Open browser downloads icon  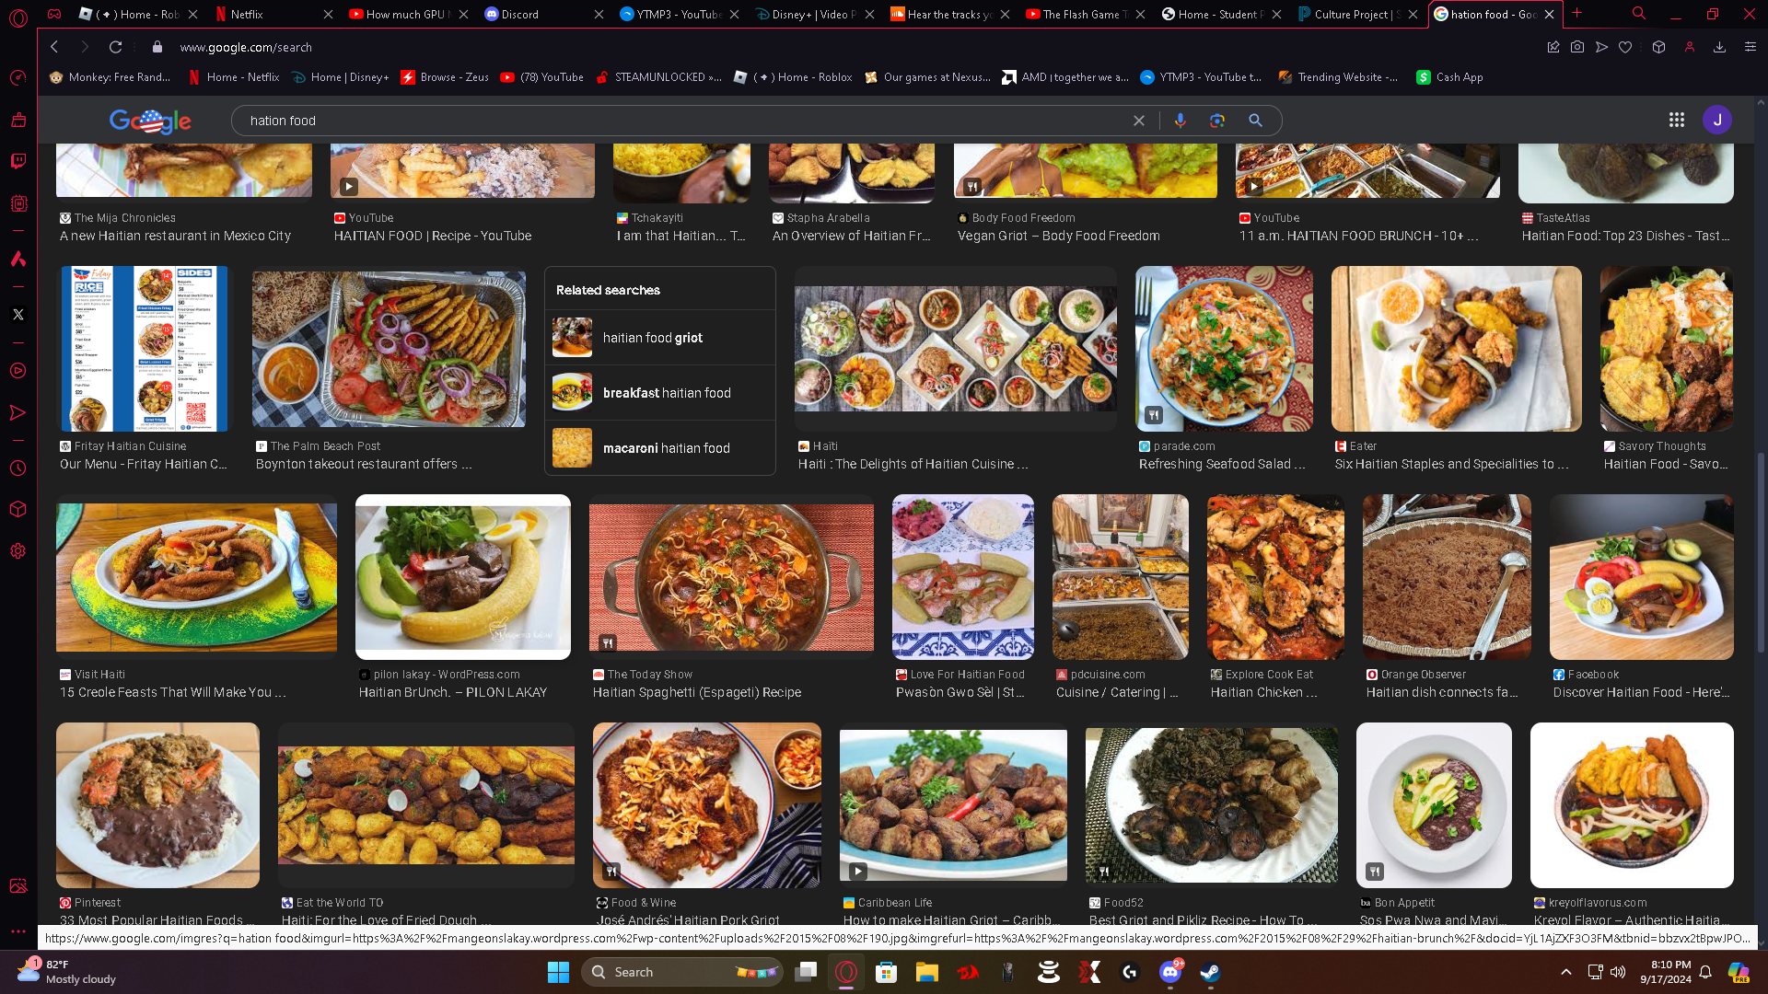click(1719, 47)
